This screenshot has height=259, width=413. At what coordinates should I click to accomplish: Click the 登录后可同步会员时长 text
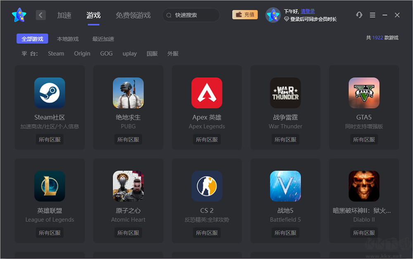pos(313,19)
